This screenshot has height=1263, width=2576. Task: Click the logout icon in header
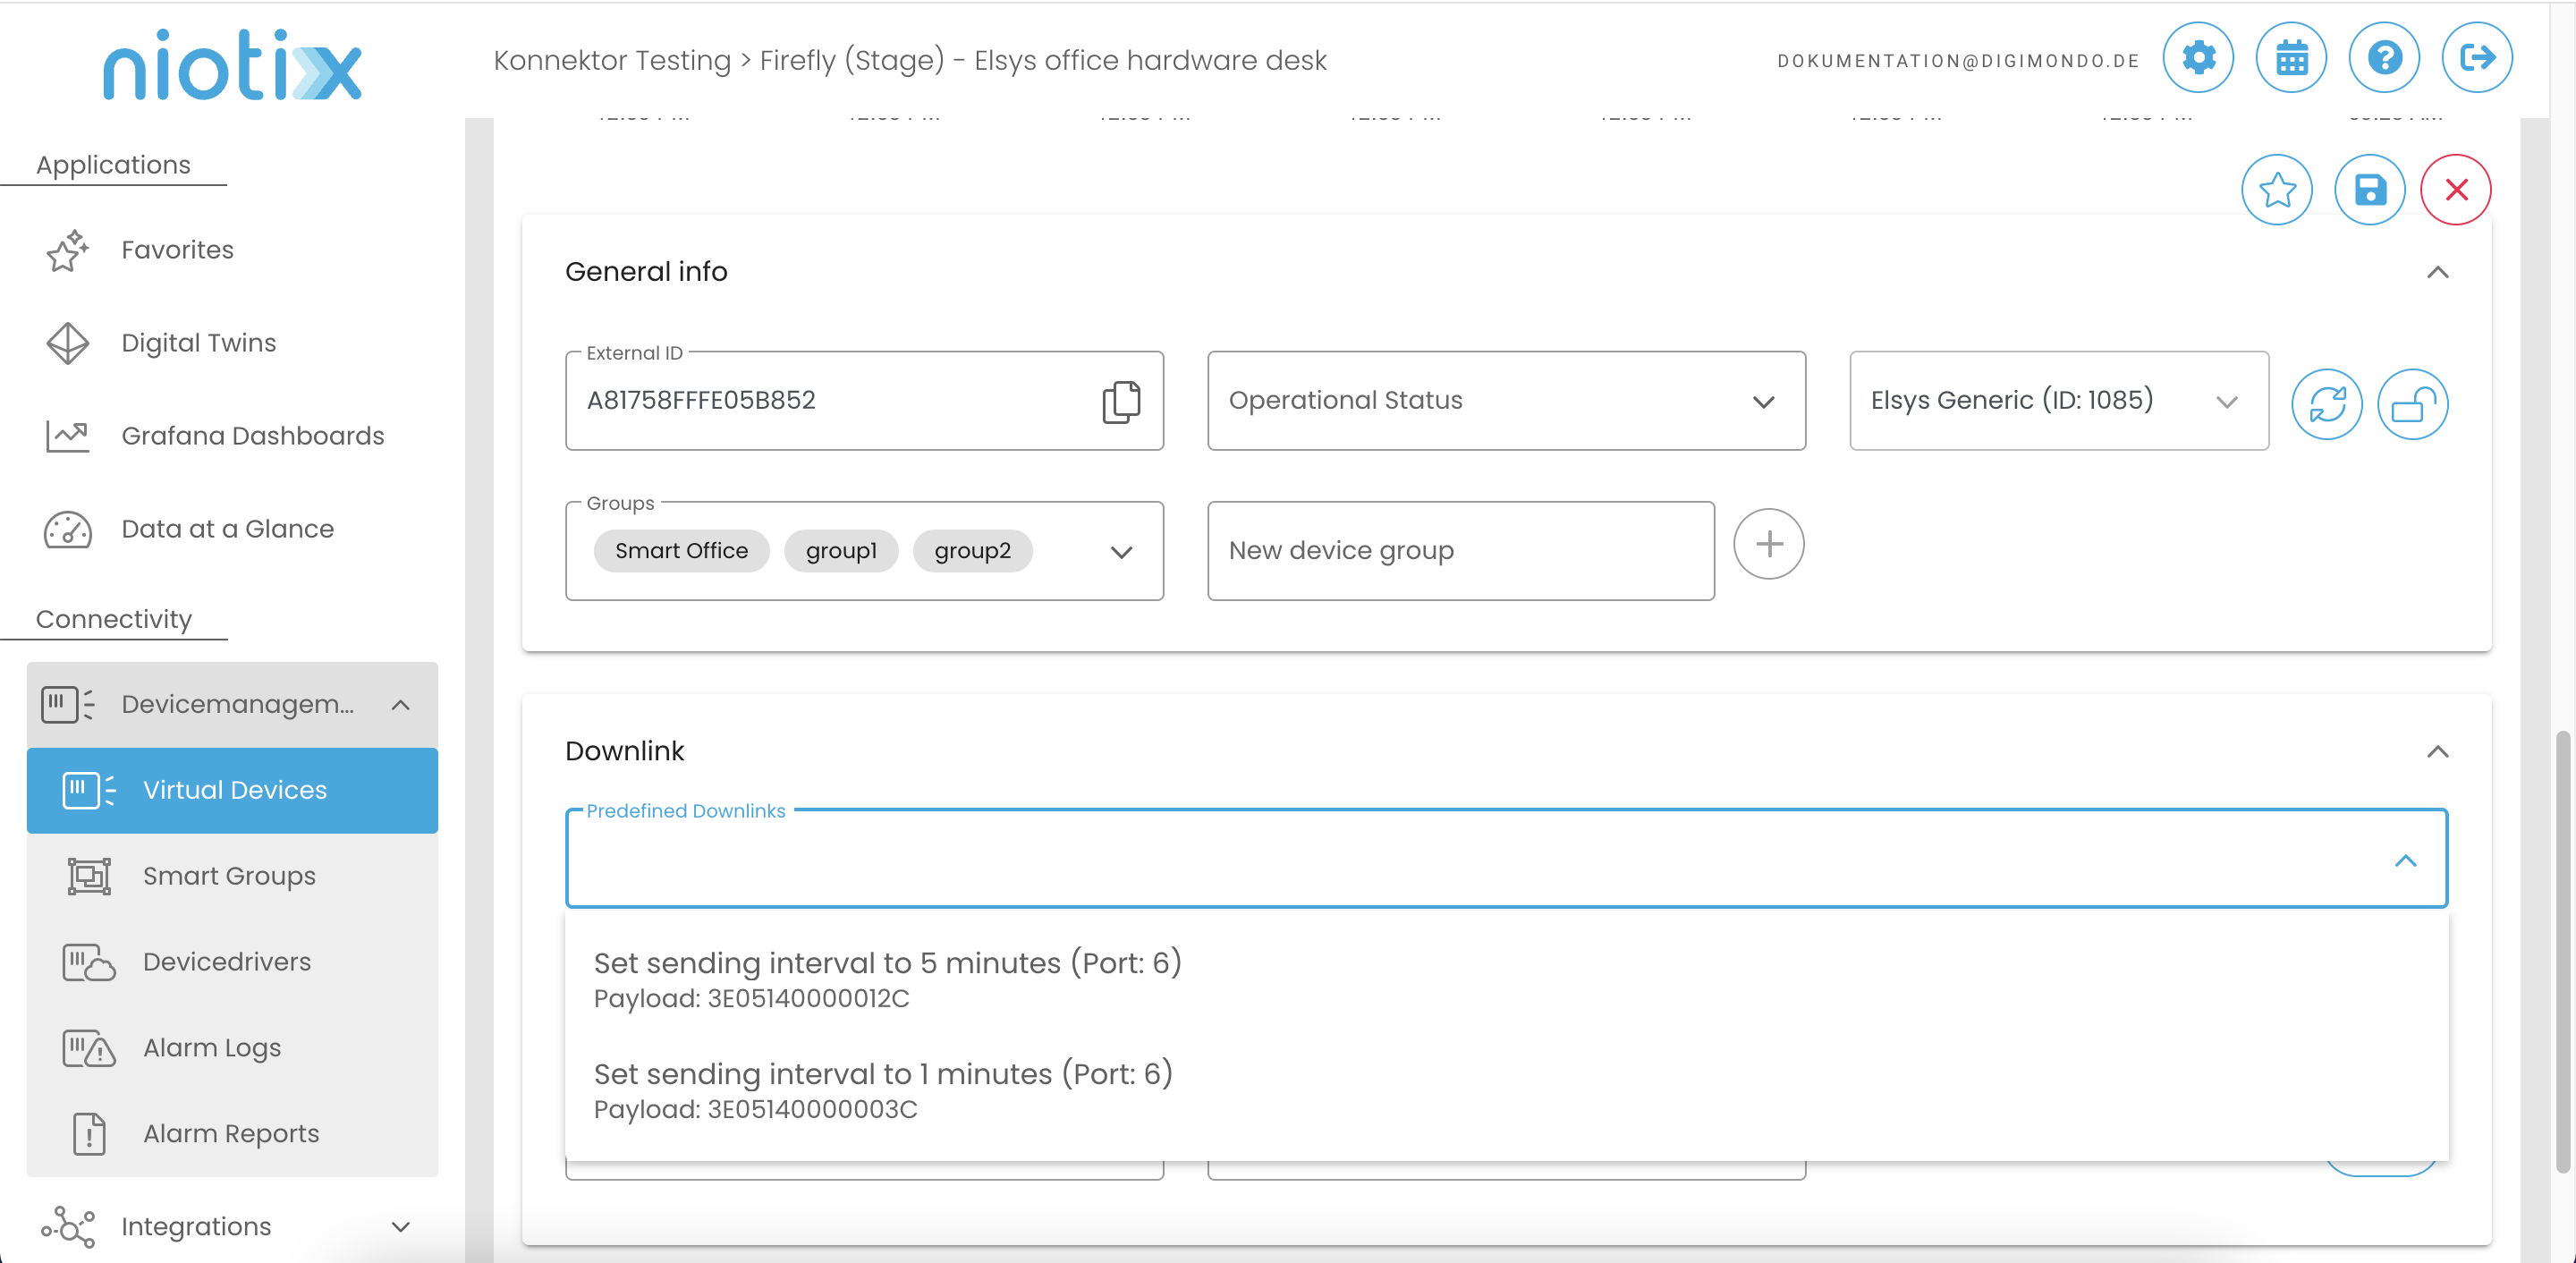(x=2476, y=58)
